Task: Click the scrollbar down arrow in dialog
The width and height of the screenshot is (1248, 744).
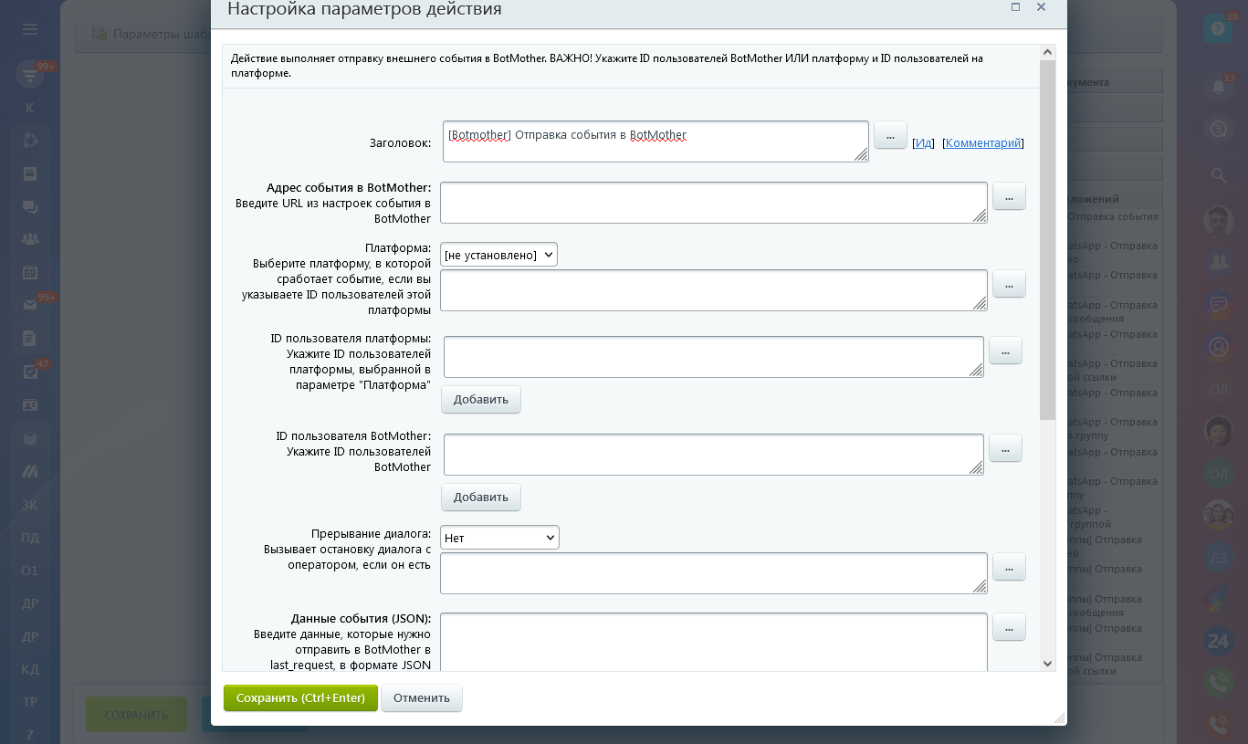Action: pyautogui.click(x=1047, y=664)
